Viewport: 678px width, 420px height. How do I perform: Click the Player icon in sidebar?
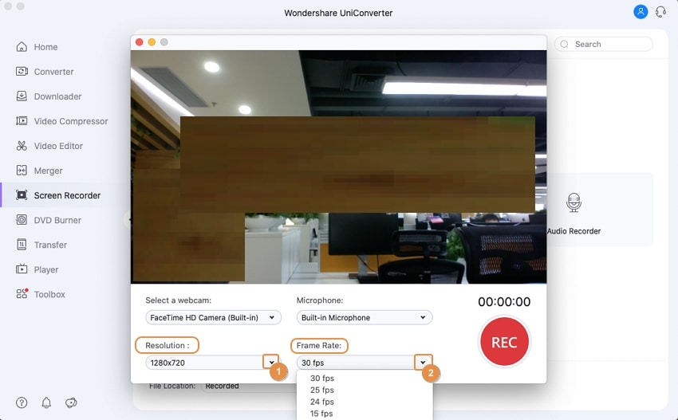coord(22,269)
